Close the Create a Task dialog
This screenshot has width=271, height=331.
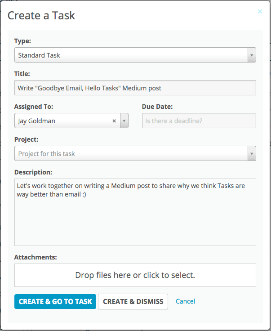coord(260,11)
